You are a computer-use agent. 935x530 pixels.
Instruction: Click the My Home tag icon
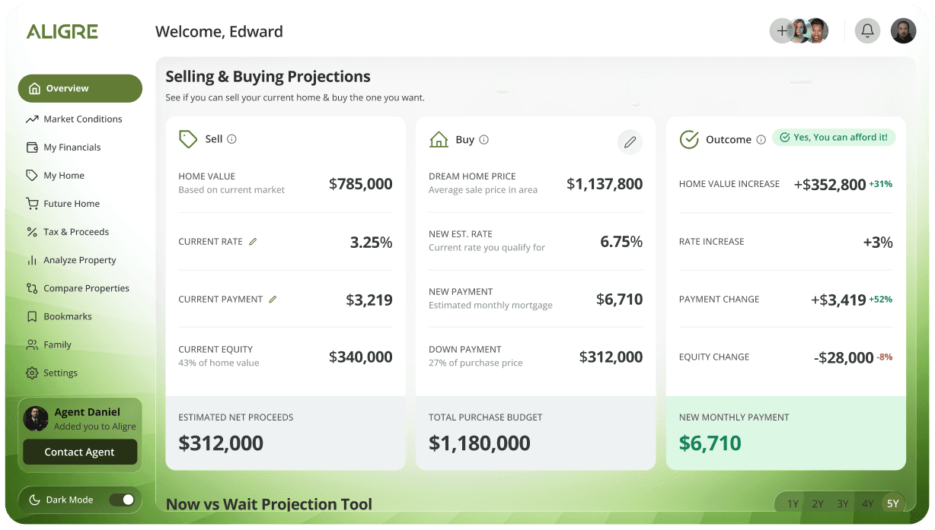pos(32,176)
